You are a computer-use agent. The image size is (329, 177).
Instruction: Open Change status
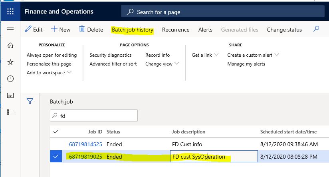coord(284,30)
